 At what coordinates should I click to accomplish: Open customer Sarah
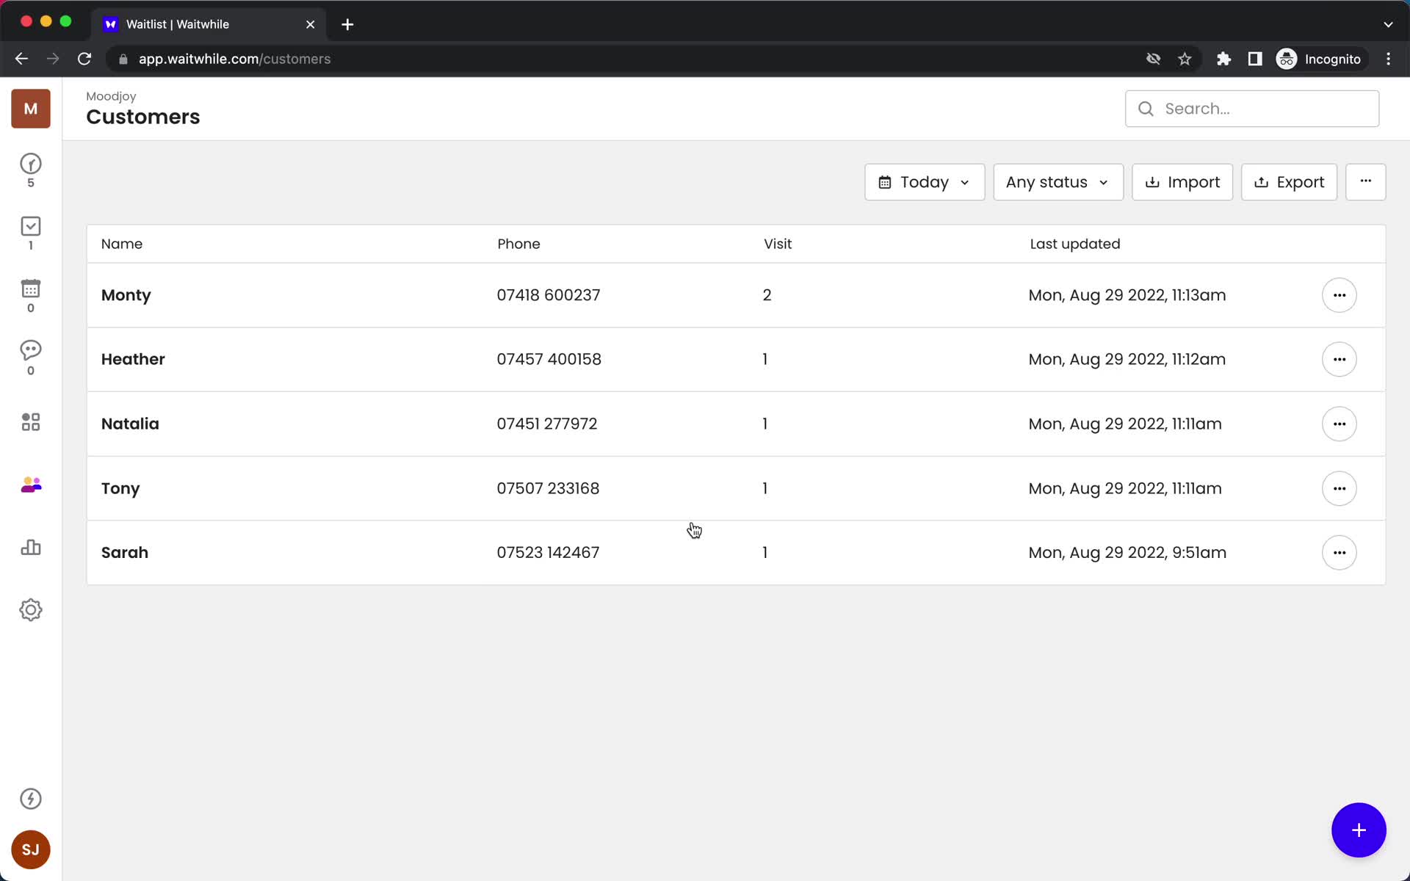point(125,552)
